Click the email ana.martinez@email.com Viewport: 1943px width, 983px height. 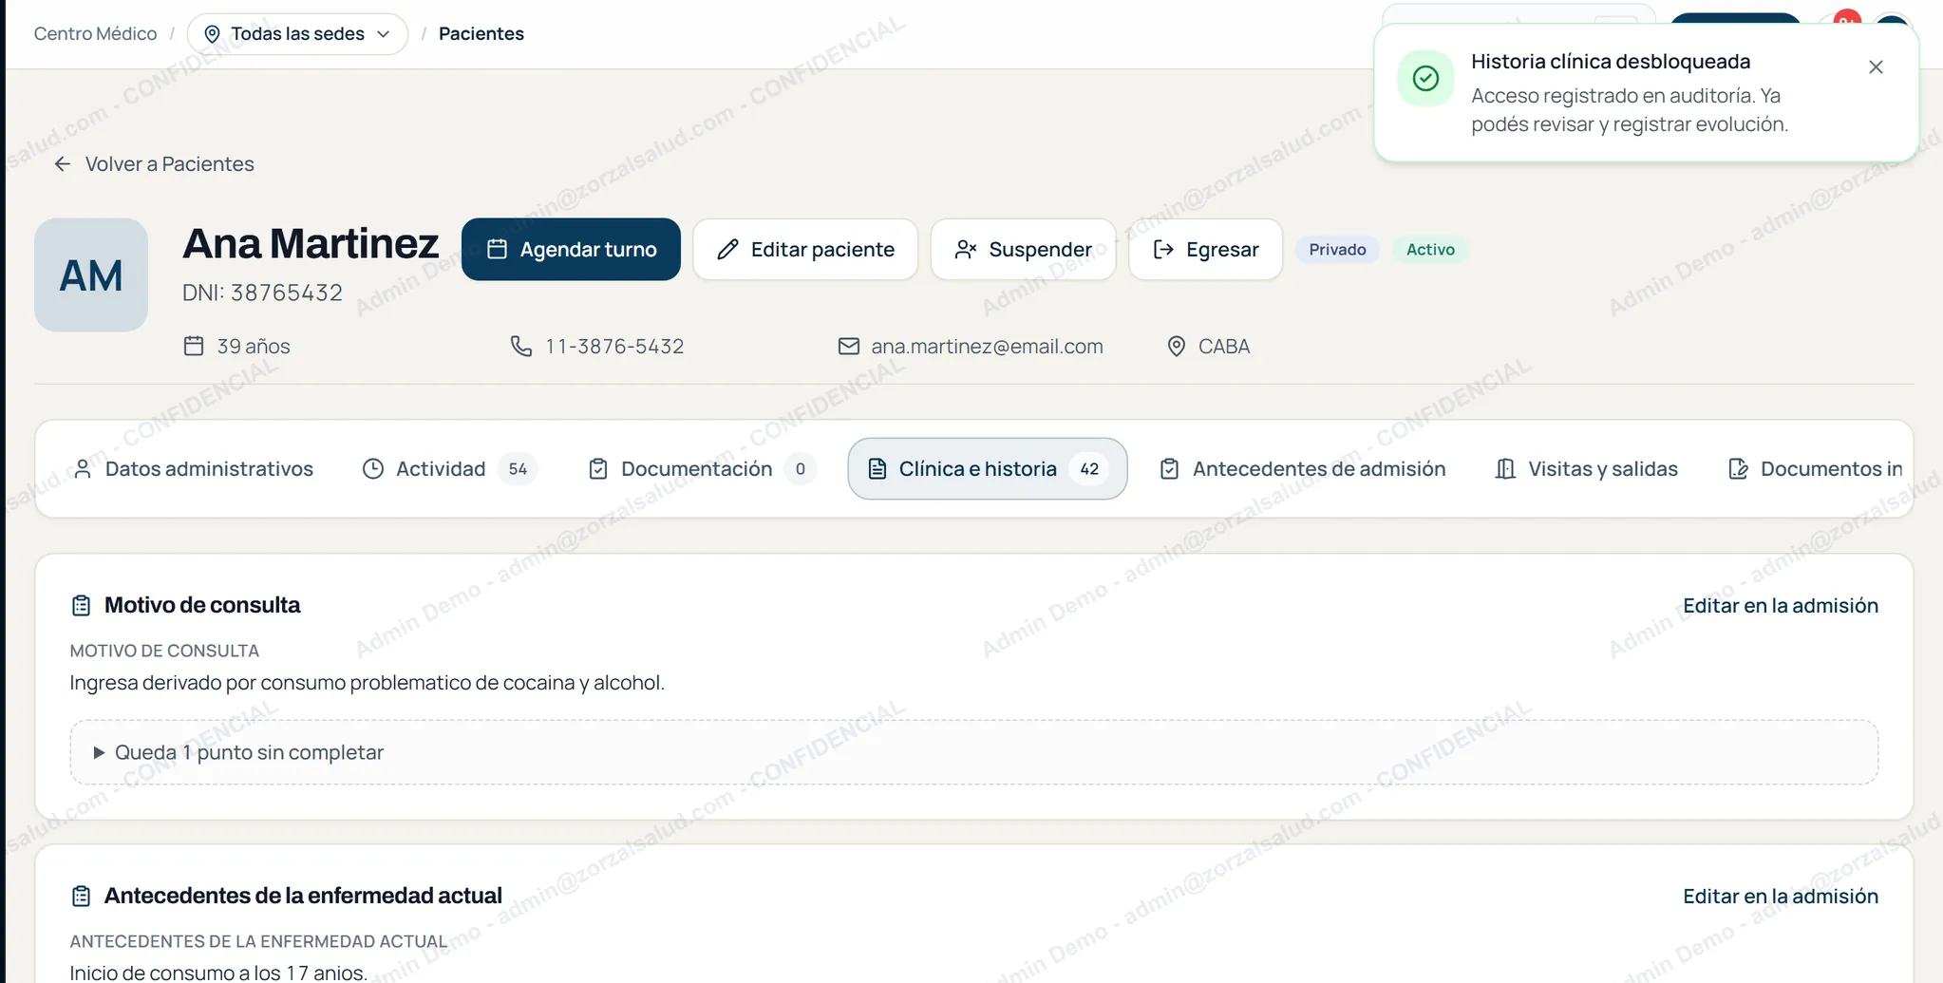[987, 347]
